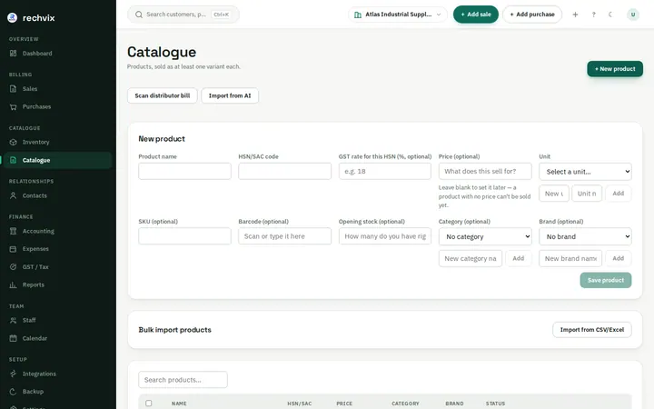Click the Add sale button

click(x=476, y=15)
